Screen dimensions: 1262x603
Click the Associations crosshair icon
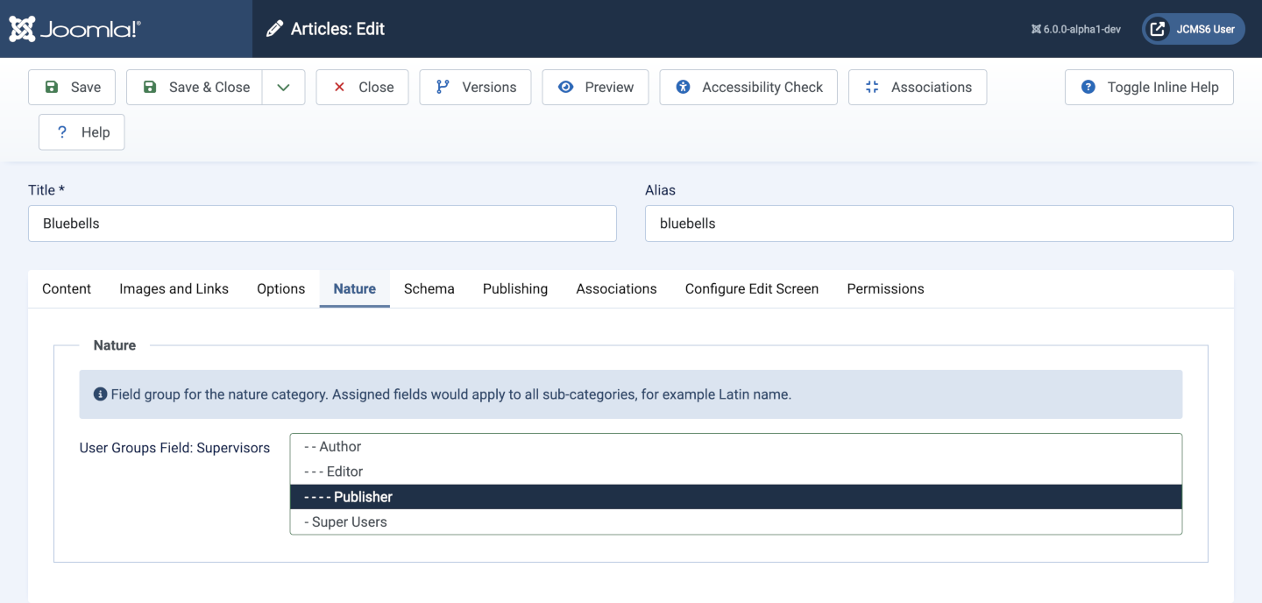coord(871,87)
